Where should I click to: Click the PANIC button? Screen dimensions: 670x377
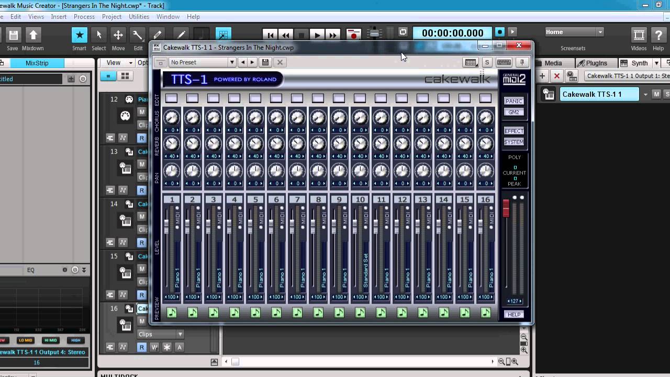[513, 101]
